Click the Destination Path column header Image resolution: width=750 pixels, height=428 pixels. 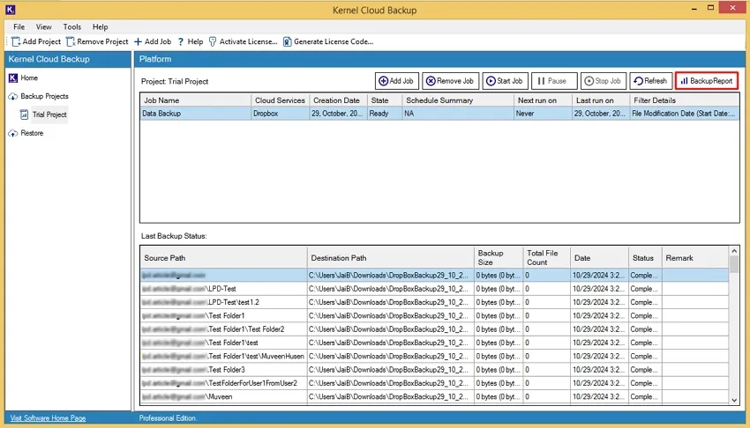coord(390,258)
